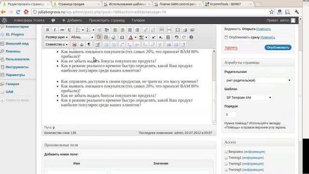Tick the Trening2 access checkbox
Image resolution: width=309 pixels, height=174 pixels.
226,164
